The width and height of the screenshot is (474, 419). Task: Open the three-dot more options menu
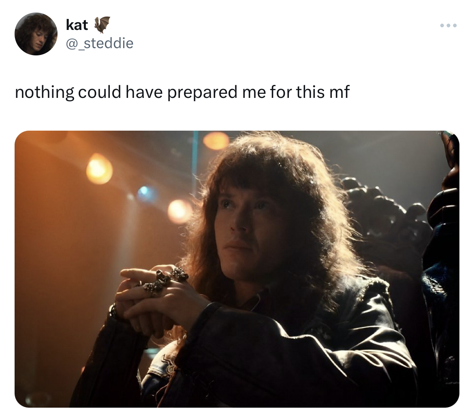[x=448, y=25]
